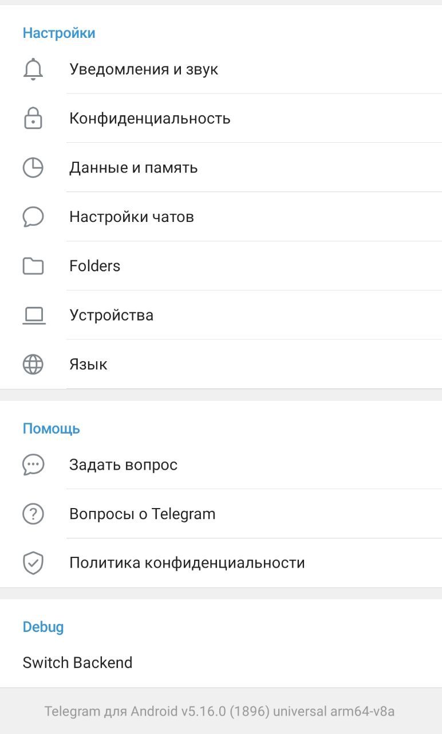
Task: Tap the globe language icon
Action: 33,365
